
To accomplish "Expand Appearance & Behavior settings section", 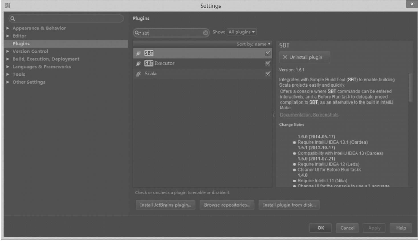I will 8,28.
